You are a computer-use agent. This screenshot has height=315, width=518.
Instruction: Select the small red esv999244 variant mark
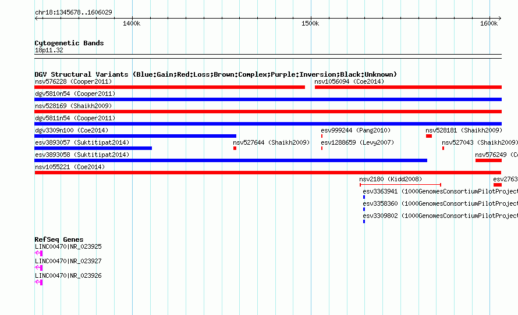point(322,136)
